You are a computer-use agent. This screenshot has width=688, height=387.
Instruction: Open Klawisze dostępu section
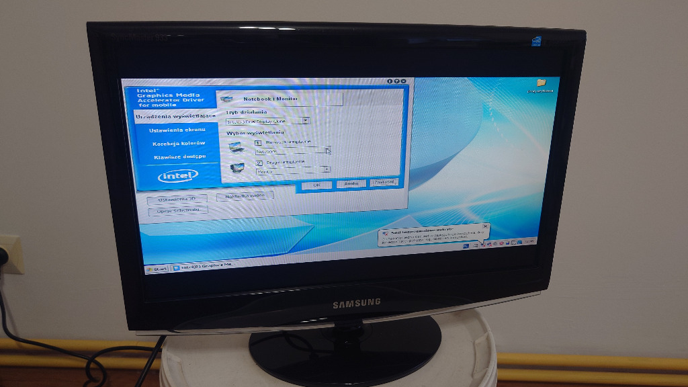coord(179,157)
